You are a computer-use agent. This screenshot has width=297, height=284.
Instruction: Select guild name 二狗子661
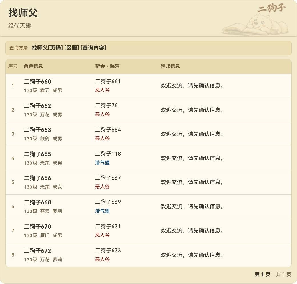coord(108,81)
